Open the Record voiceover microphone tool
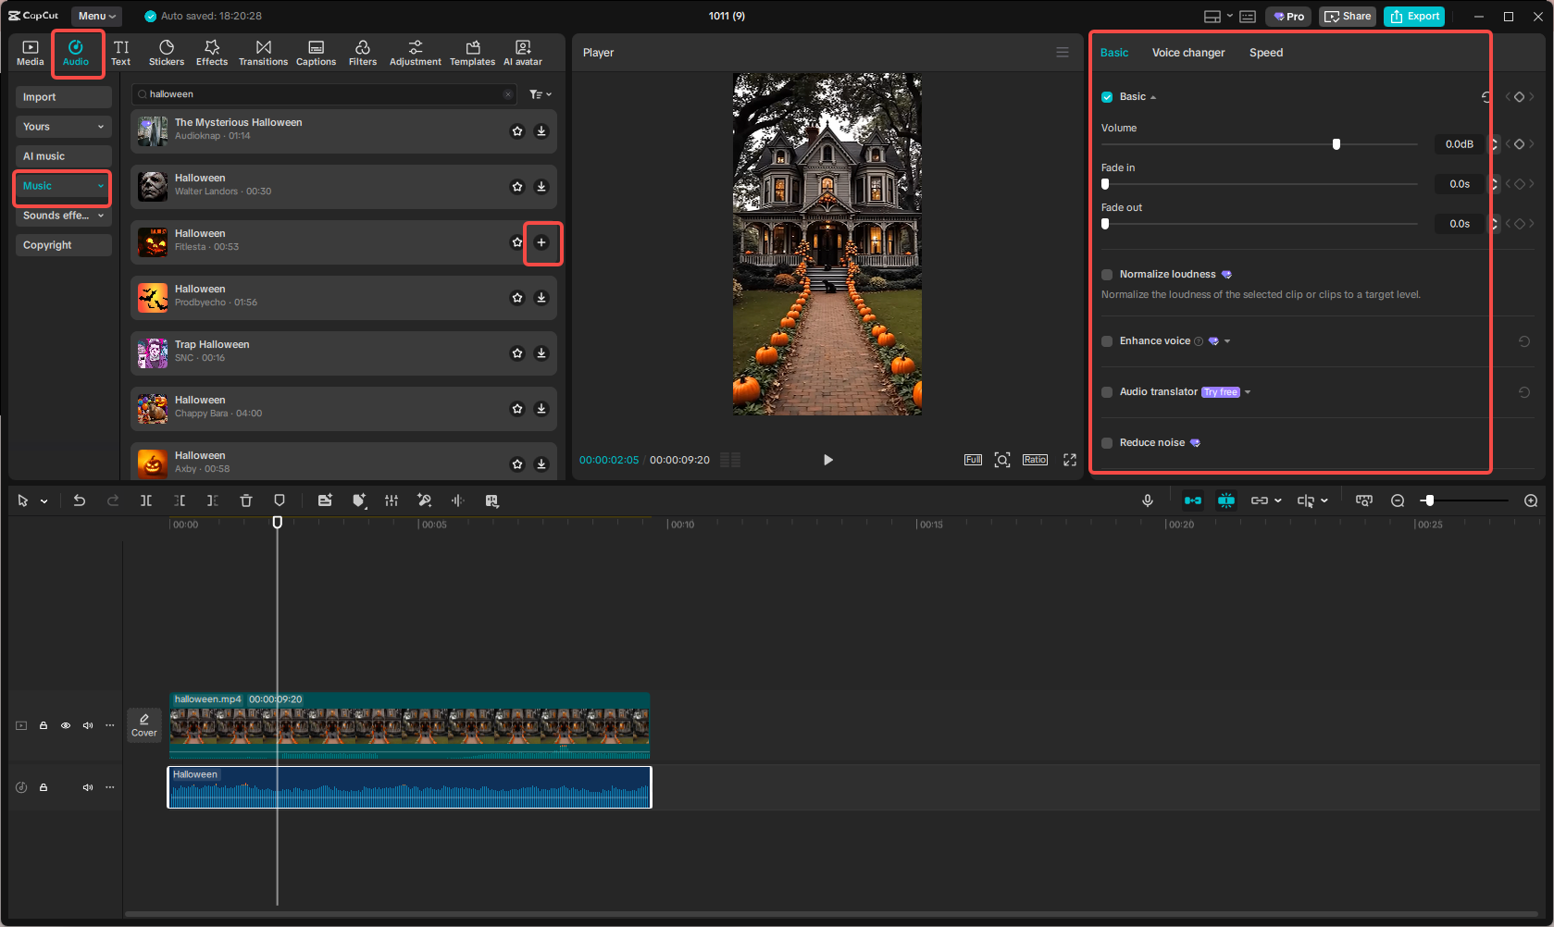This screenshot has height=927, width=1554. point(1148,501)
